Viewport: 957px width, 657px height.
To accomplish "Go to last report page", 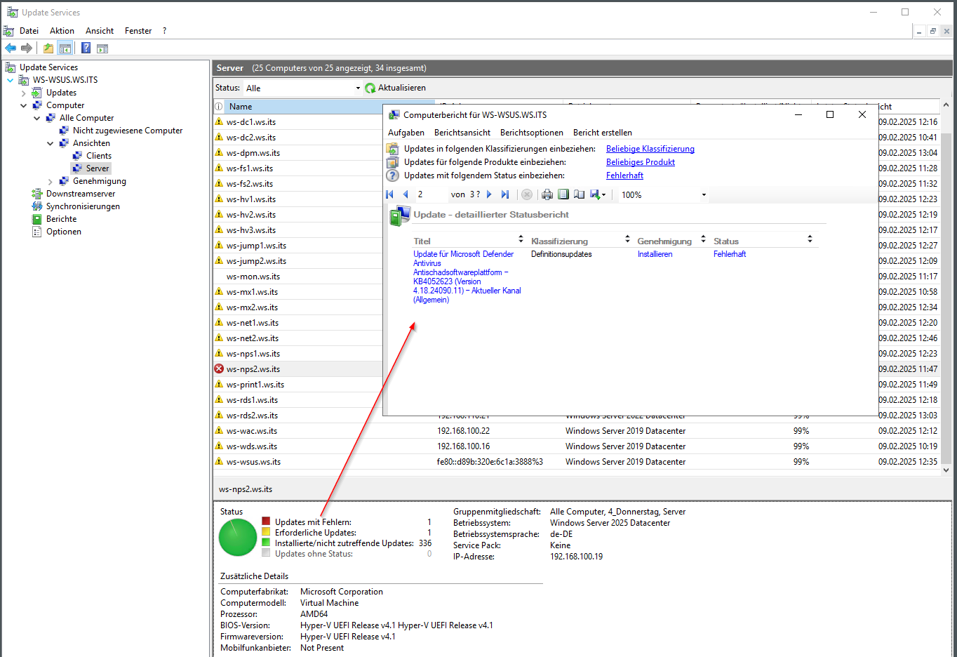I will coord(504,194).
